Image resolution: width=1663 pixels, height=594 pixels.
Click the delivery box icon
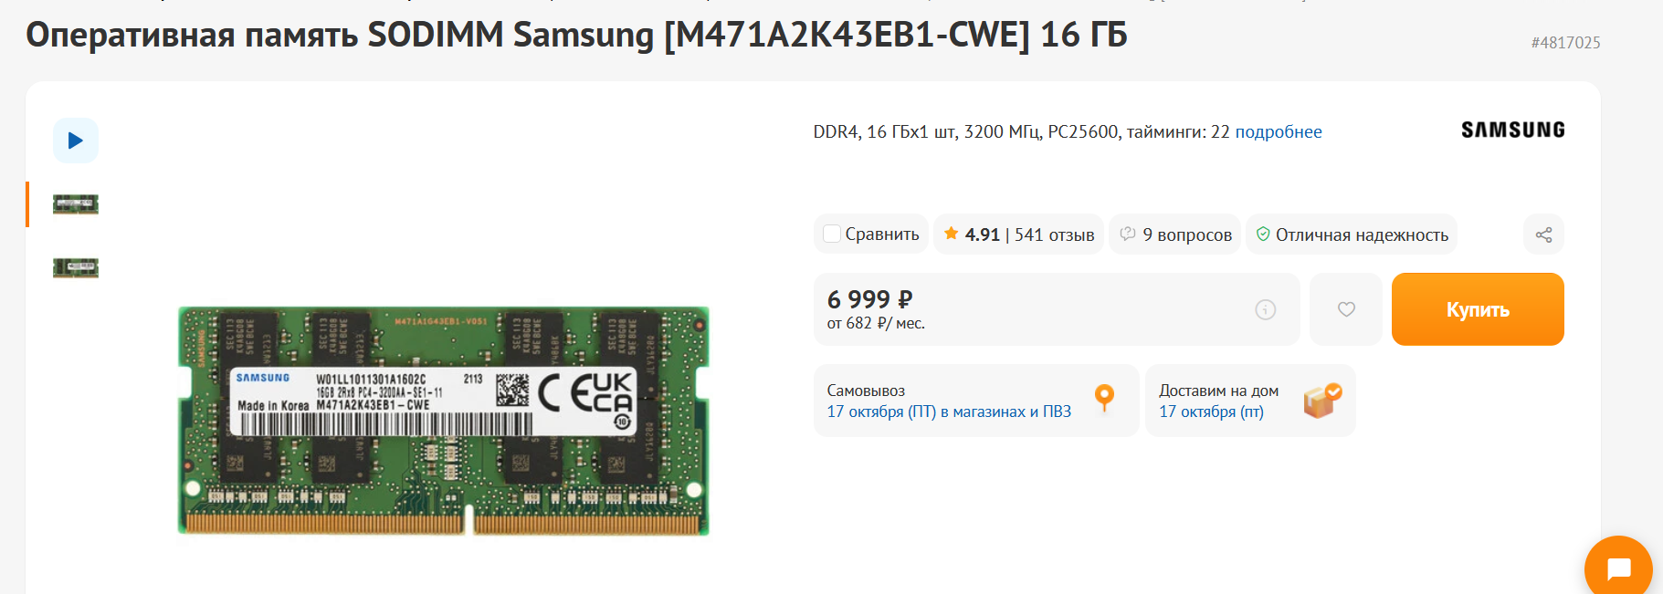1321,400
